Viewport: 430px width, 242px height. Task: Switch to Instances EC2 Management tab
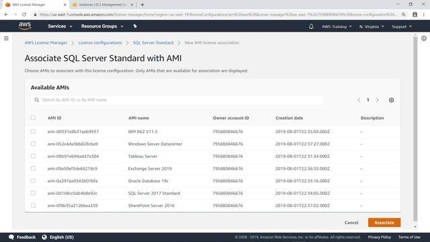click(x=103, y=5)
